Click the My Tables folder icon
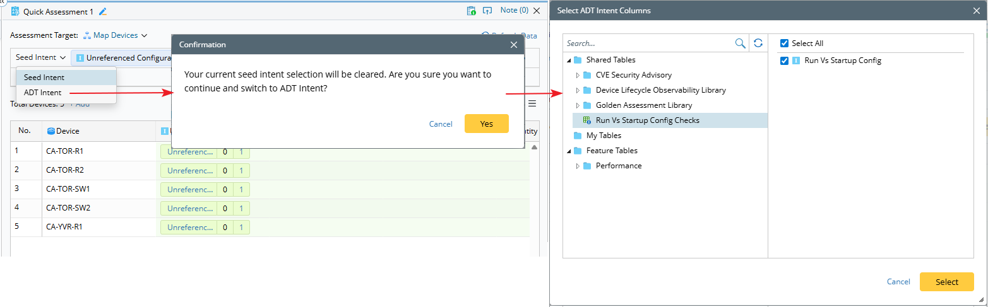Screen dimensions: 988x307 pyautogui.click(x=578, y=136)
